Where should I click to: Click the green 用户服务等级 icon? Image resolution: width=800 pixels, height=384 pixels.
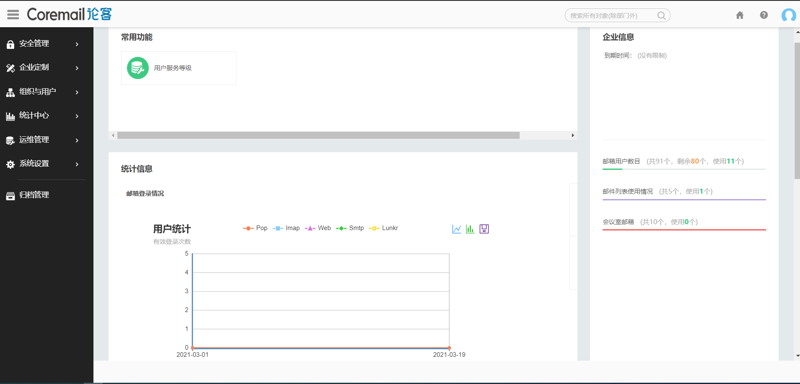tap(138, 68)
